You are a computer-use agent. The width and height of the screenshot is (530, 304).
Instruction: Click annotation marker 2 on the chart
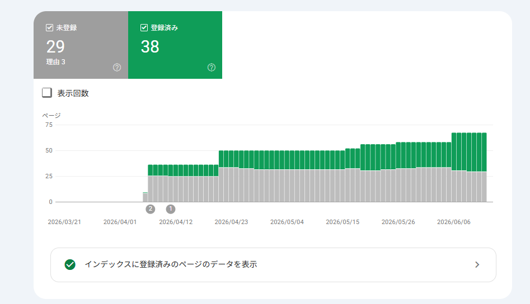[151, 209]
